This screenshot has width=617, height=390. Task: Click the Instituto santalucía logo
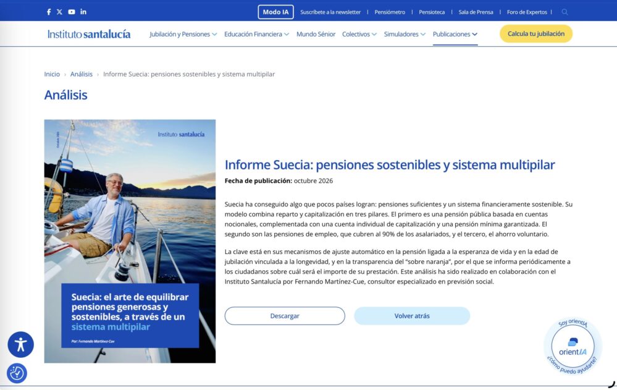tap(89, 34)
